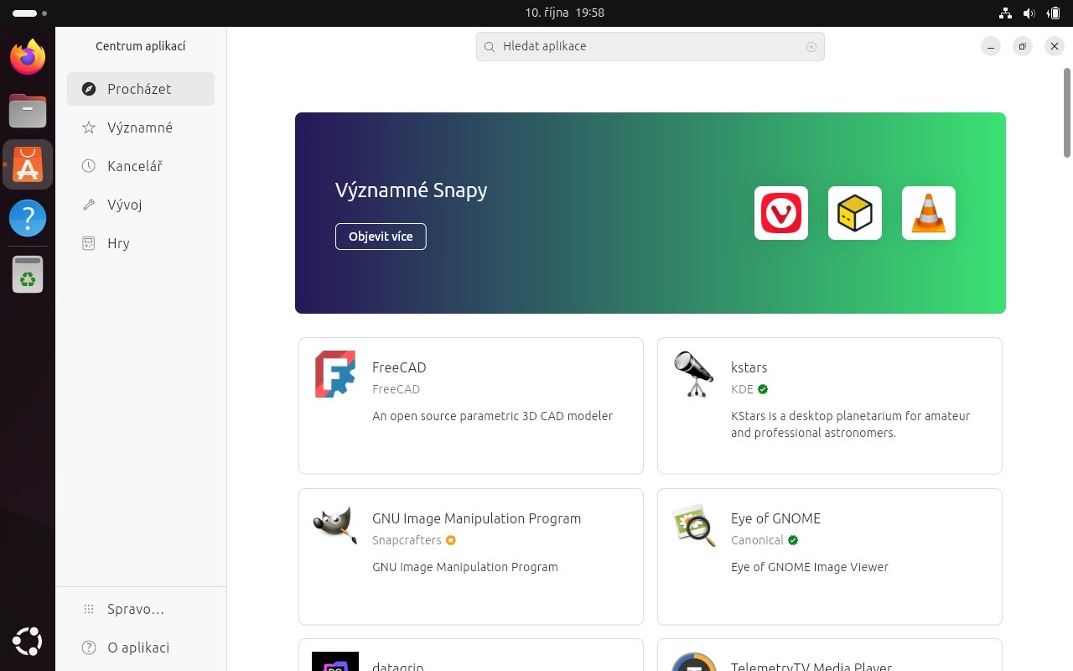Open the kstars app card
Viewport: 1073px width, 671px height.
[830, 406]
